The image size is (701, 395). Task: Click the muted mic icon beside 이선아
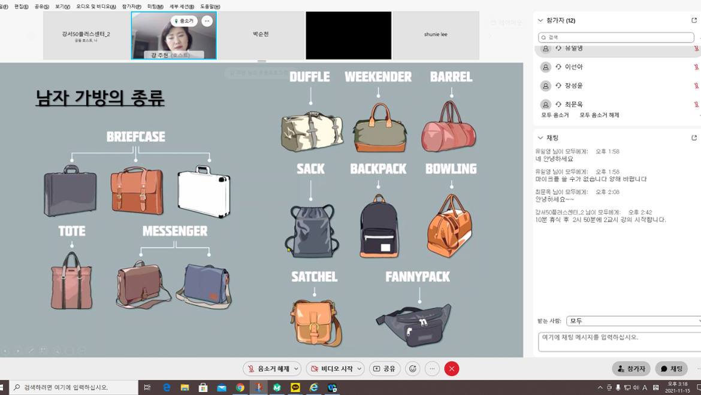pyautogui.click(x=696, y=67)
